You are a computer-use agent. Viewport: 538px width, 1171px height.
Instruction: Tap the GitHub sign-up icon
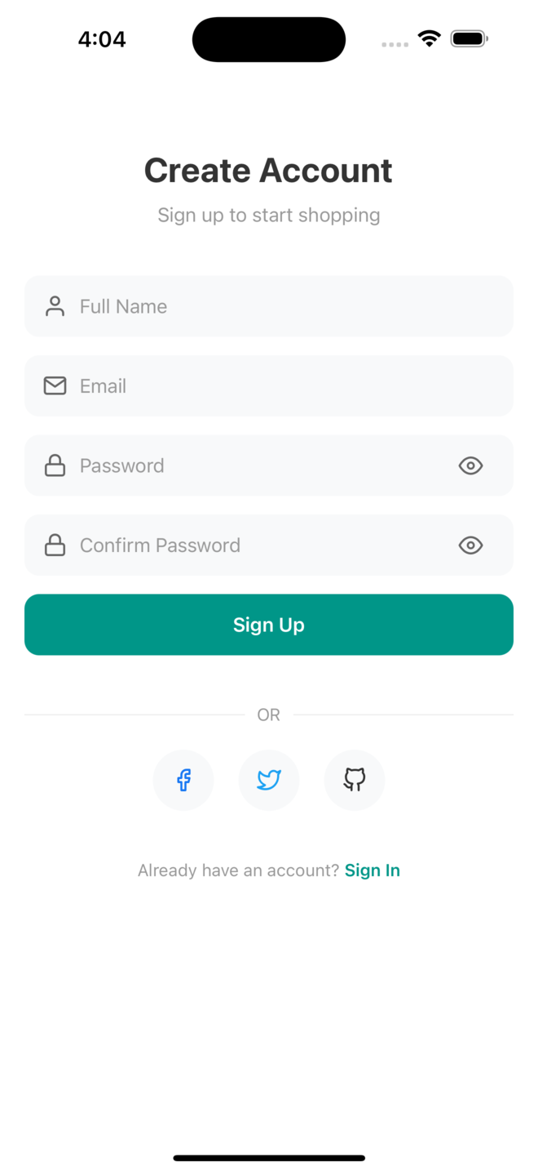coord(354,780)
